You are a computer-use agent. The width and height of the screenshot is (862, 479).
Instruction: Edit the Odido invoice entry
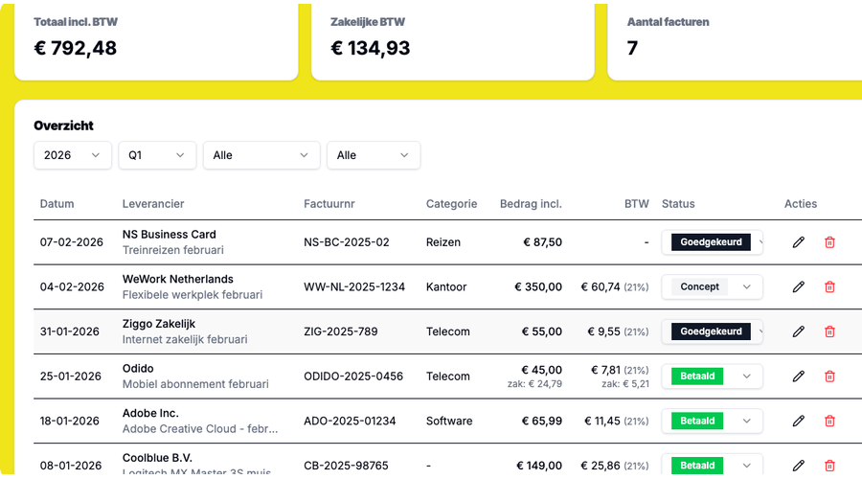tap(798, 376)
